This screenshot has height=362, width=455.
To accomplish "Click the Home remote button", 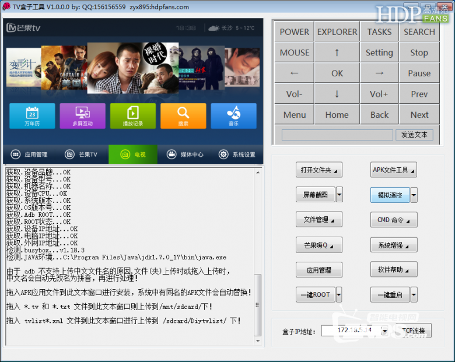I will [x=337, y=115].
